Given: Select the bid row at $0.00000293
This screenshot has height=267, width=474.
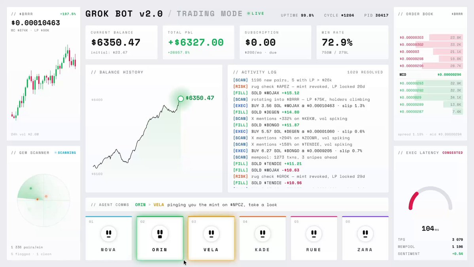Looking at the screenshot, I should pos(431,83).
